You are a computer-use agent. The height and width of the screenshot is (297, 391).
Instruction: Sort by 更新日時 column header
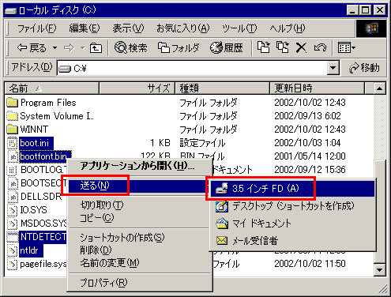[x=318, y=88]
